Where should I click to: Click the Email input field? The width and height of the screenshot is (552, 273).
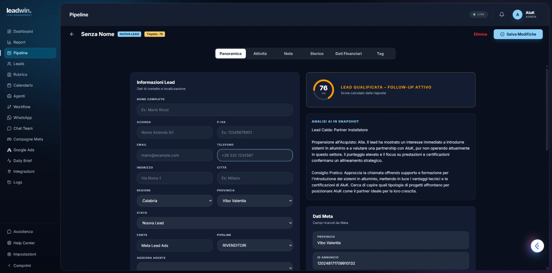(x=175, y=155)
